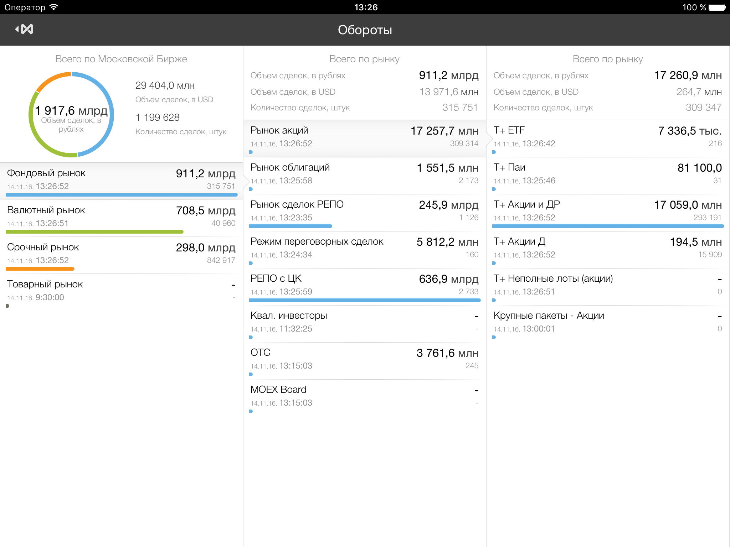Open the Срочный рынок row
730x547 pixels.
[121, 254]
